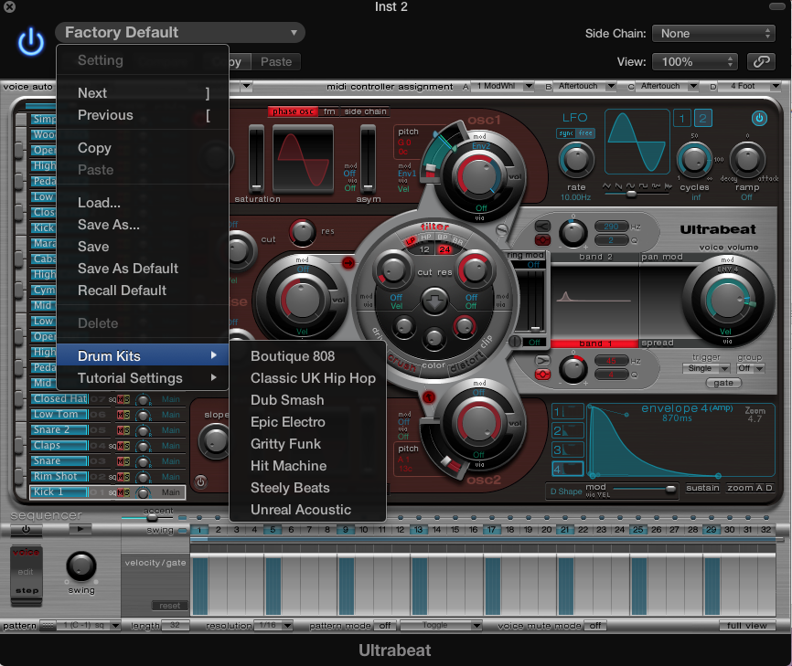Click the accent slider
This screenshot has width=792, height=666.
(x=151, y=518)
